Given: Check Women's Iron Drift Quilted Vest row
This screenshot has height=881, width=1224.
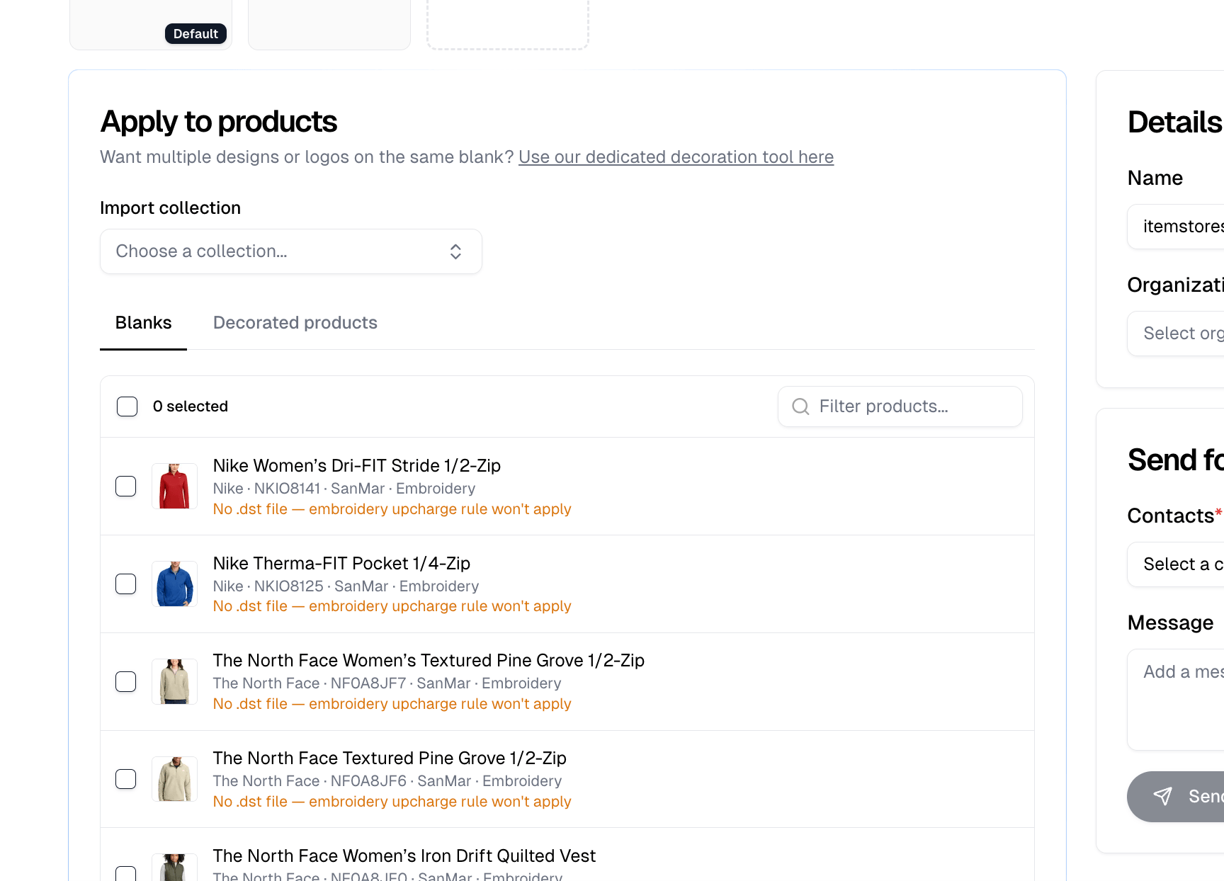Looking at the screenshot, I should tap(126, 873).
